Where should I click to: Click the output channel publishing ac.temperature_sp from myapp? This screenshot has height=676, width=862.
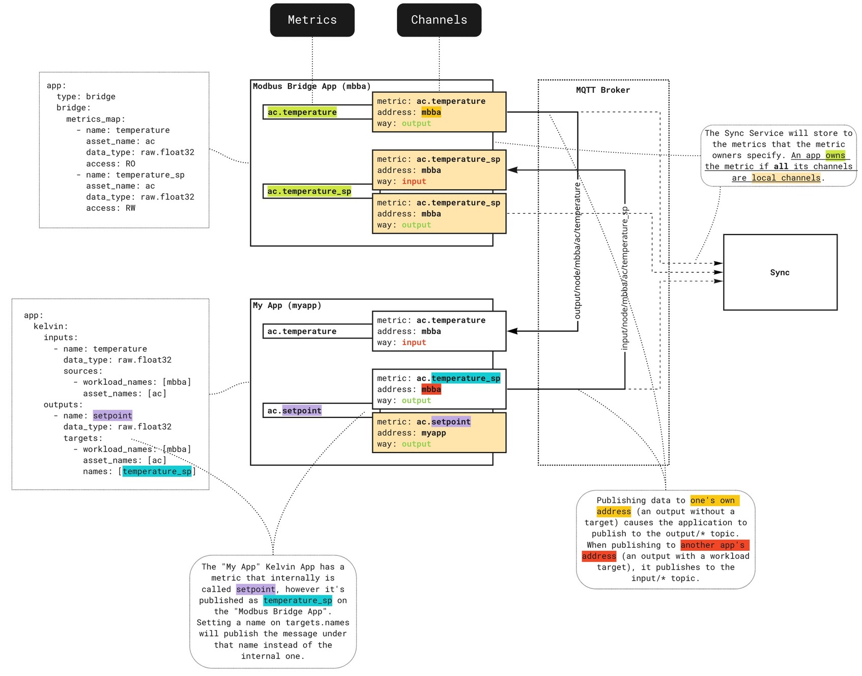[438, 389]
